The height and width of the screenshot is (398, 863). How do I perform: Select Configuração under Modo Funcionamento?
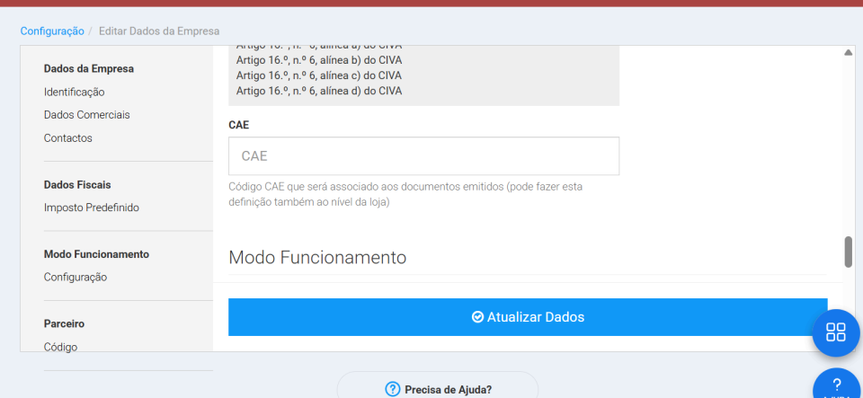tap(75, 277)
